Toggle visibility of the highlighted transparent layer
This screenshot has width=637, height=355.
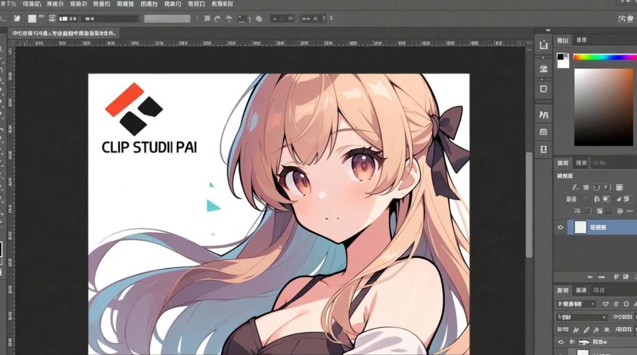pos(560,227)
